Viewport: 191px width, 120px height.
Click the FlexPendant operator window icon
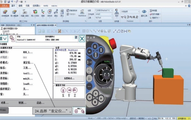[12, 39]
